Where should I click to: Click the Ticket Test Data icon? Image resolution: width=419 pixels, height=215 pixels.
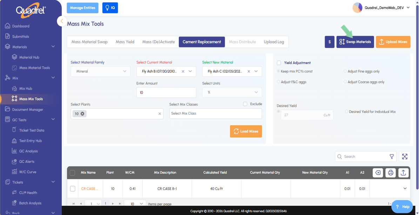(x=14, y=130)
